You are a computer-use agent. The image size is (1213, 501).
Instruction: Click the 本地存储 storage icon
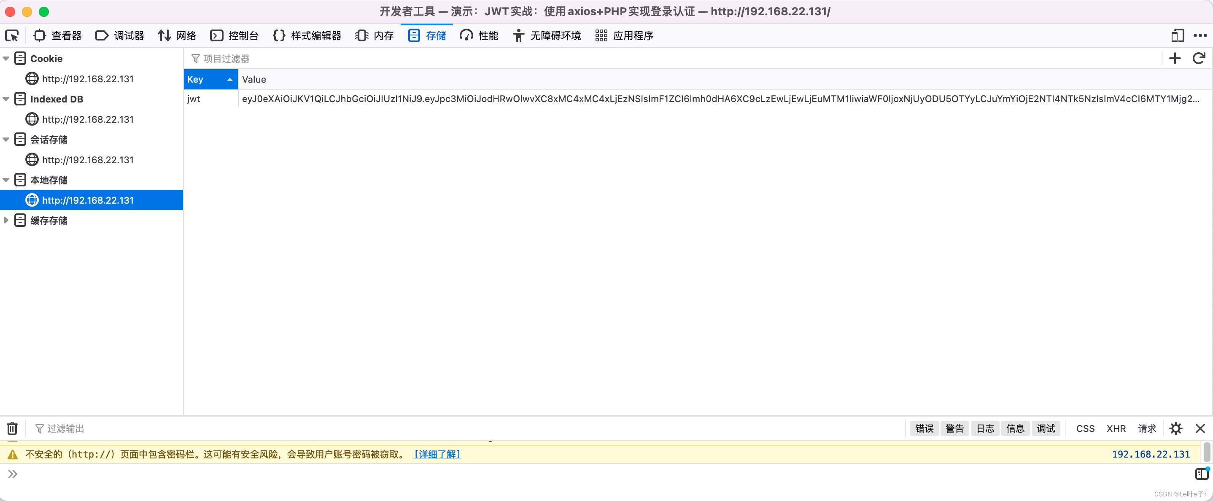coord(20,180)
